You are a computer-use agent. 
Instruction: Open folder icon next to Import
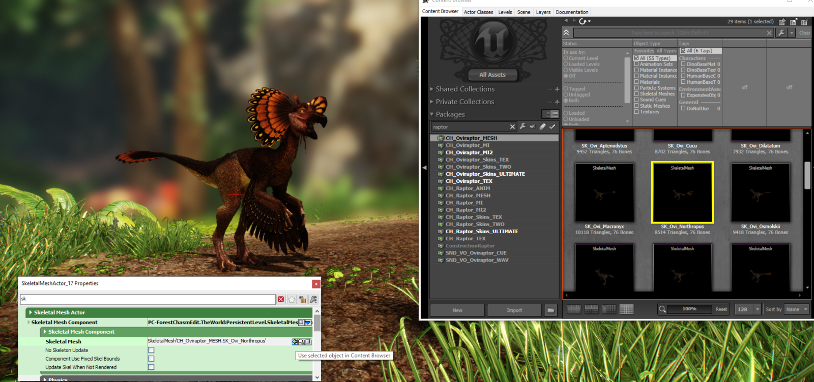(550, 310)
